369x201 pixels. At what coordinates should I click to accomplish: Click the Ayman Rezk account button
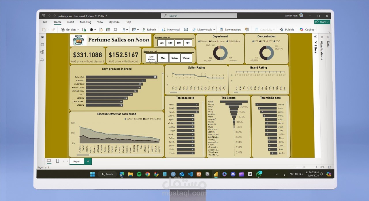tap(294, 16)
